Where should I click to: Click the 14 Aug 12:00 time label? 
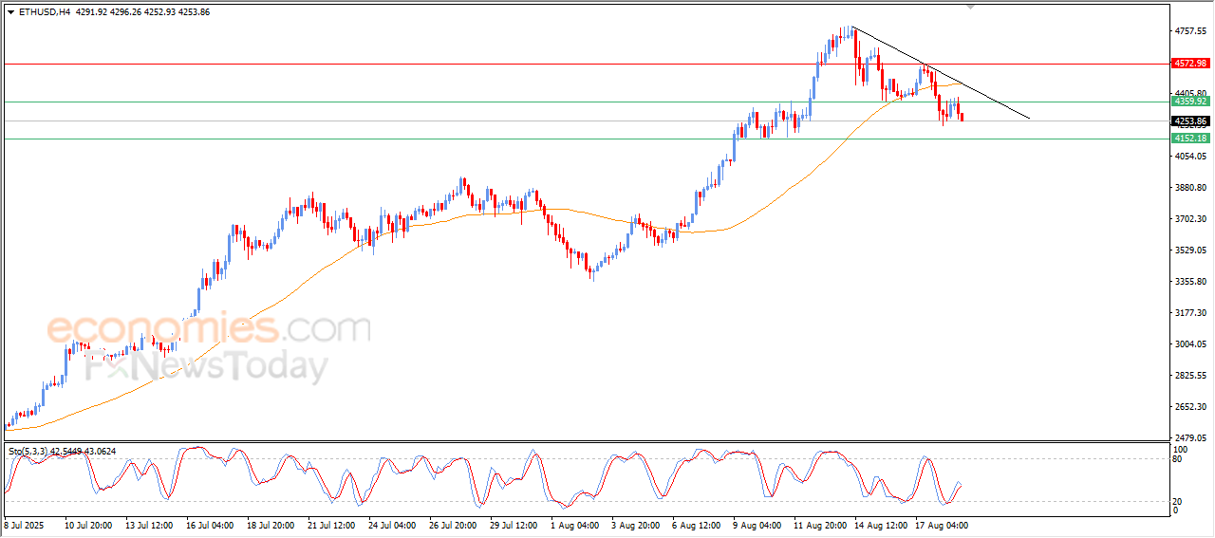[x=879, y=525]
